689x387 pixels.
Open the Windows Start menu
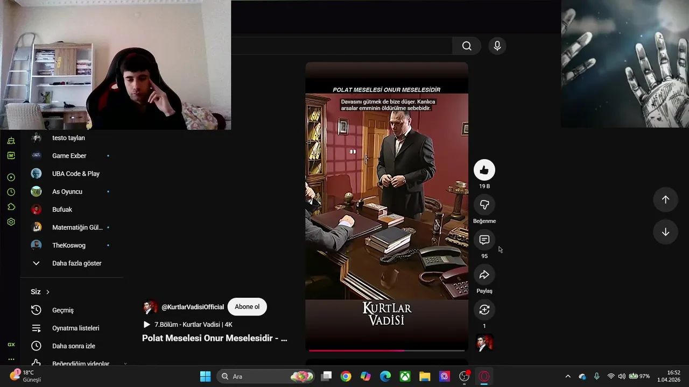pyautogui.click(x=205, y=376)
